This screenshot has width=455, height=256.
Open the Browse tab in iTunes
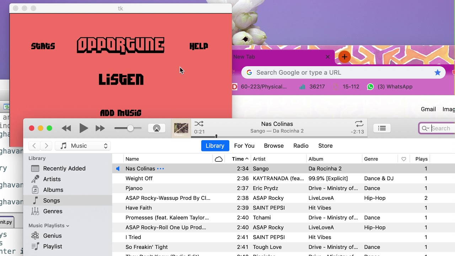(x=274, y=146)
